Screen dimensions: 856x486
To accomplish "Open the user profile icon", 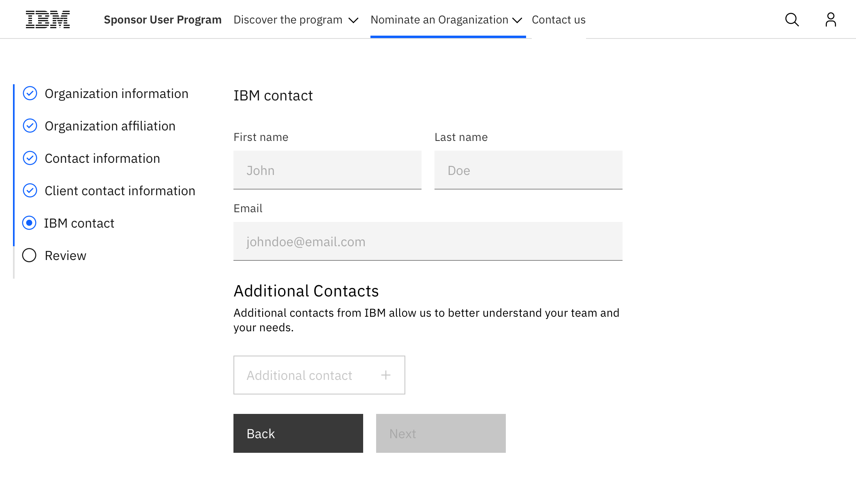I will click(830, 19).
